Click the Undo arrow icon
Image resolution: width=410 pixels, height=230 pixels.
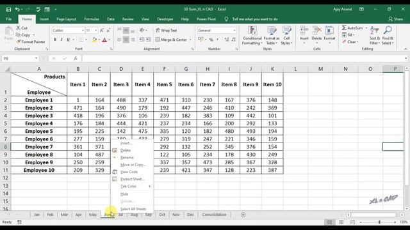click(17, 10)
